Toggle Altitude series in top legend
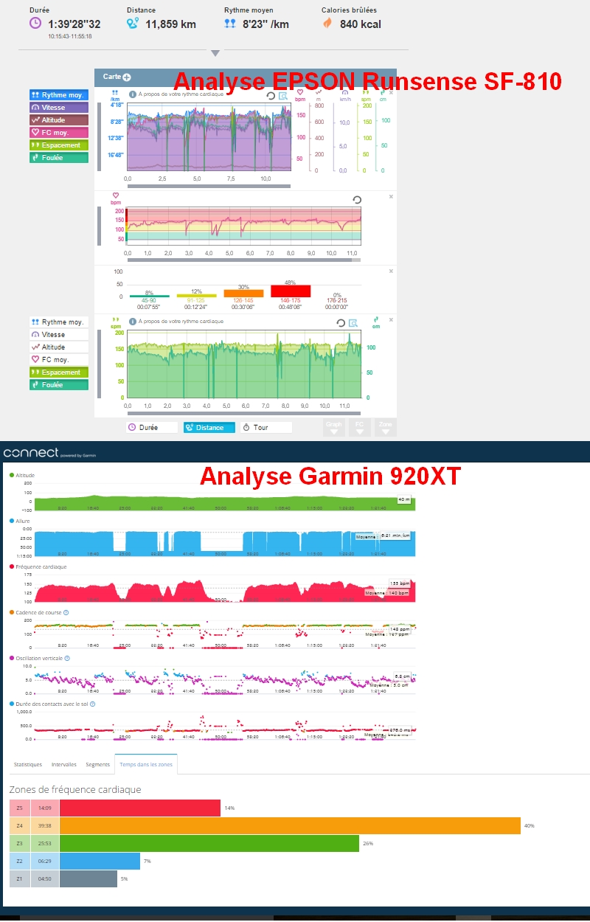590x922 pixels. click(59, 120)
